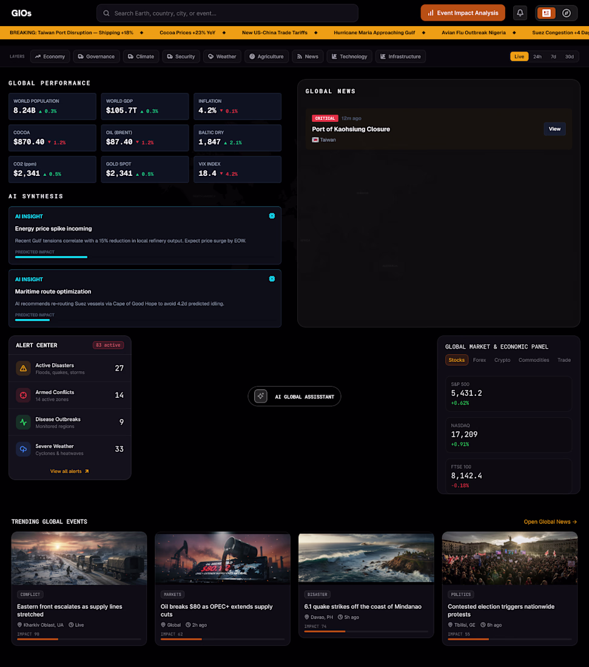Viewport: 589px width, 667px height.
Task: Select the 7d time range
Action: point(553,56)
